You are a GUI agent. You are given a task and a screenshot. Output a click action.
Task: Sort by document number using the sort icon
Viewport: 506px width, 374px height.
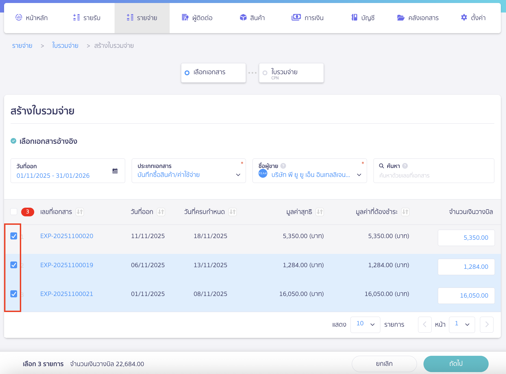pyautogui.click(x=80, y=212)
